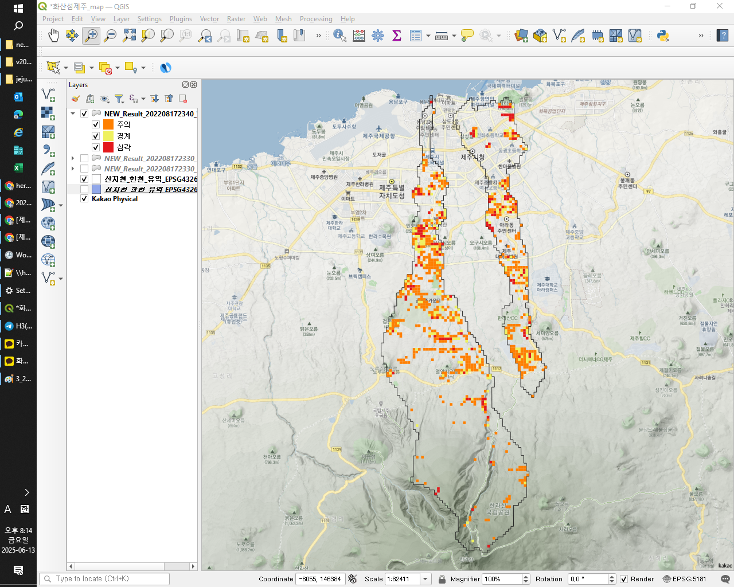Activate the Identify Features tool
Screen dimensions: 734x587
[x=339, y=36]
